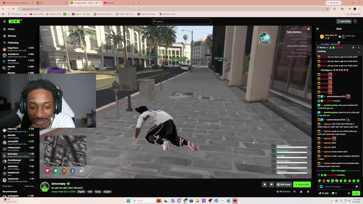Open HyyJoe channel in sidebar
The width and height of the screenshot is (363, 204).
click(x=18, y=68)
